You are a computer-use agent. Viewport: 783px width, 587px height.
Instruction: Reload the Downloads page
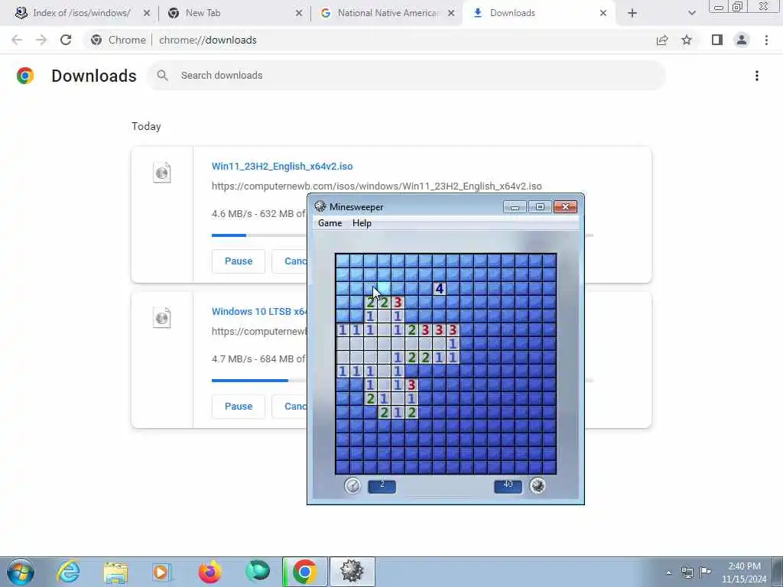point(66,40)
